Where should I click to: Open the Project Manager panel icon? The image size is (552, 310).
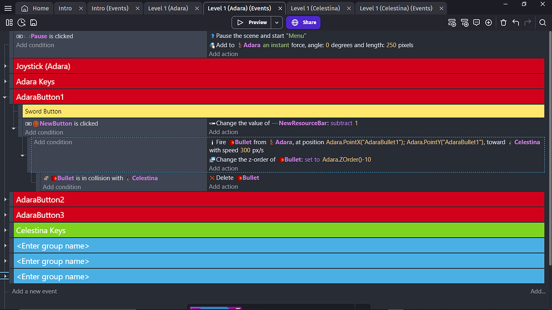[x=9, y=23]
